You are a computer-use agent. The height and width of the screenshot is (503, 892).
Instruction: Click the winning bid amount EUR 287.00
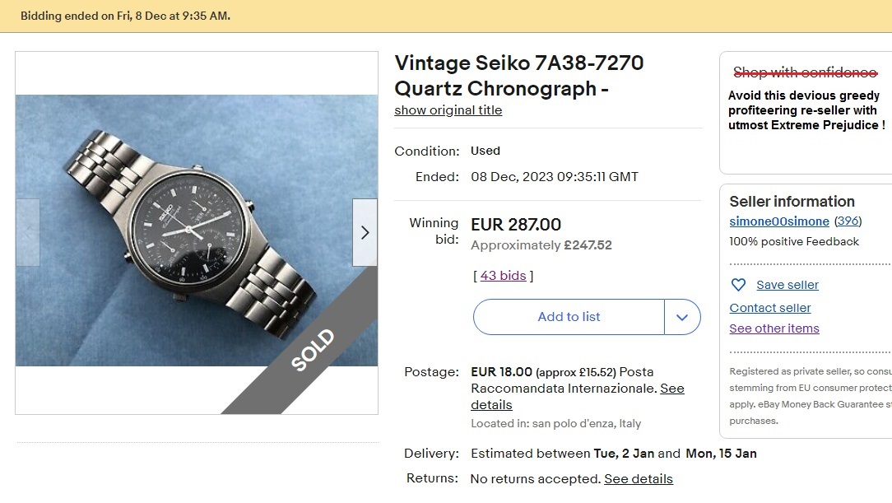tap(514, 224)
